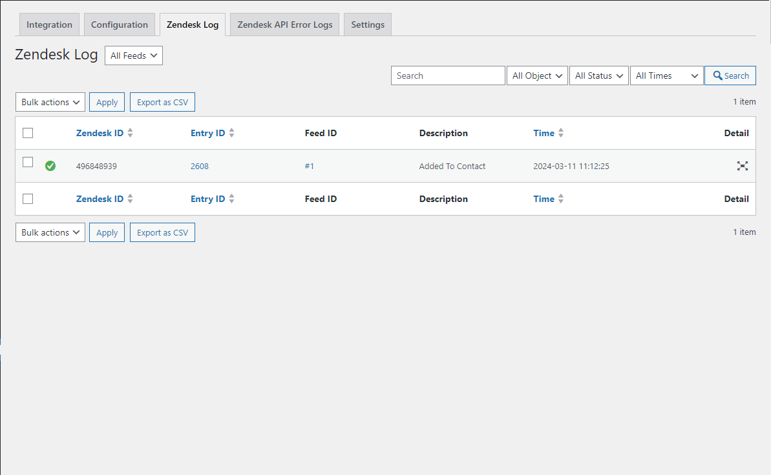Tick select-all checkbox in top table header

pos(28,133)
